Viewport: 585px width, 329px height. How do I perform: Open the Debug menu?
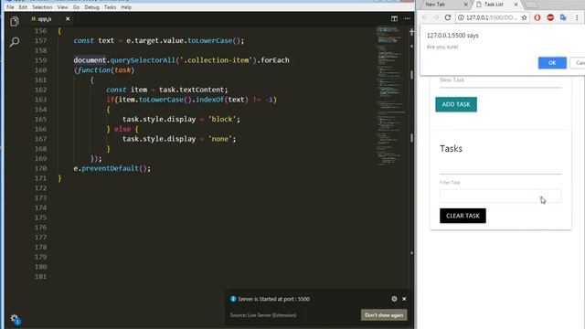pos(91,7)
